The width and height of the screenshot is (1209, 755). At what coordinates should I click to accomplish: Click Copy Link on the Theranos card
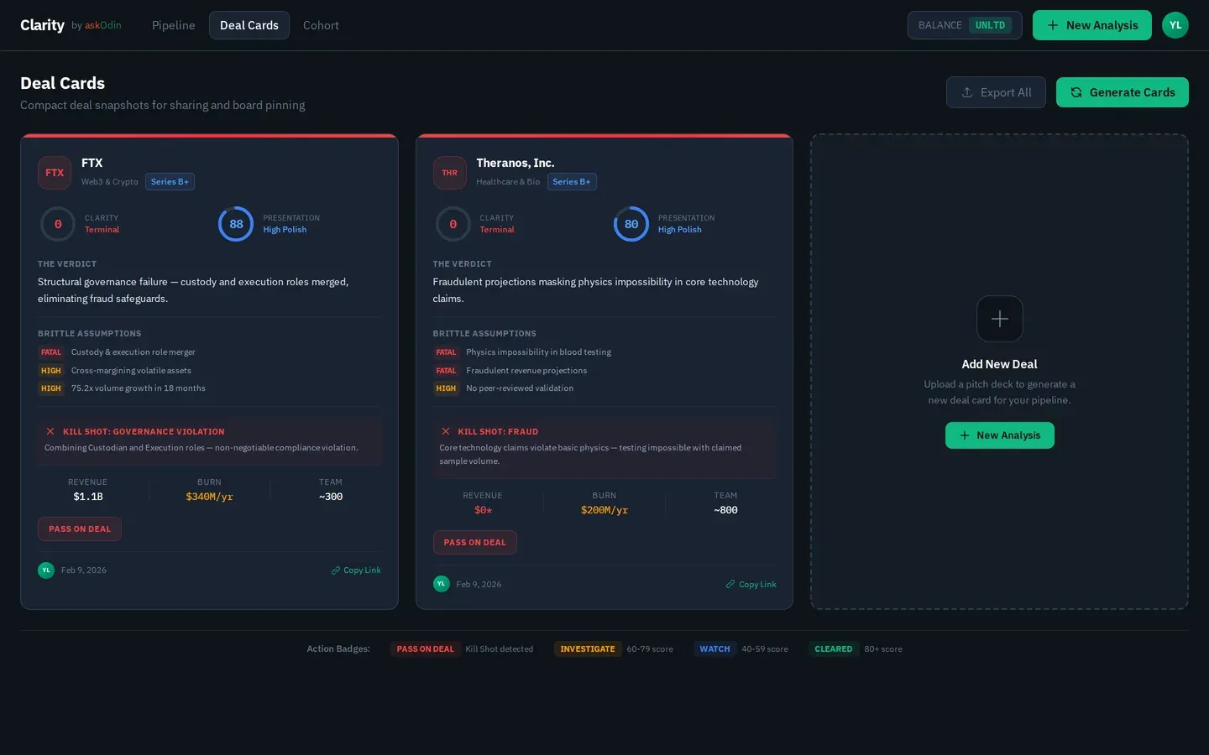point(751,584)
